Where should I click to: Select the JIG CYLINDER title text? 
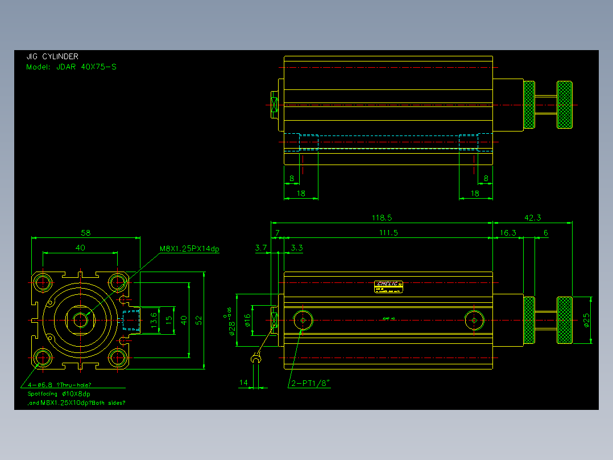(52, 56)
